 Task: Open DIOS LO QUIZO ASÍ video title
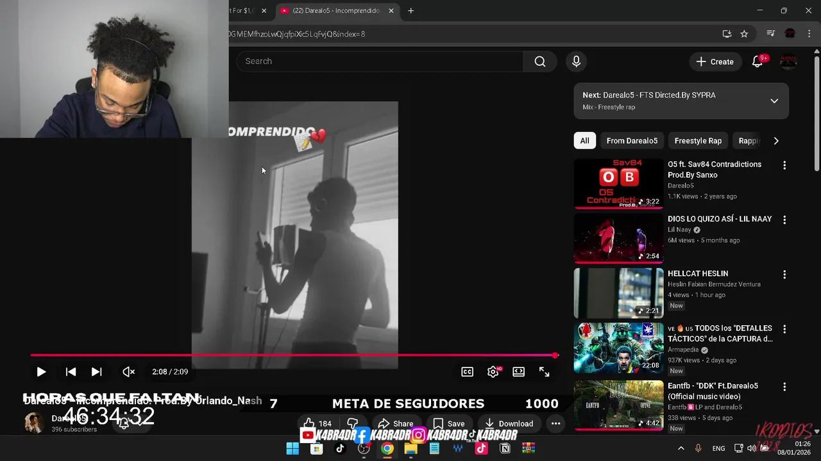coord(720,219)
